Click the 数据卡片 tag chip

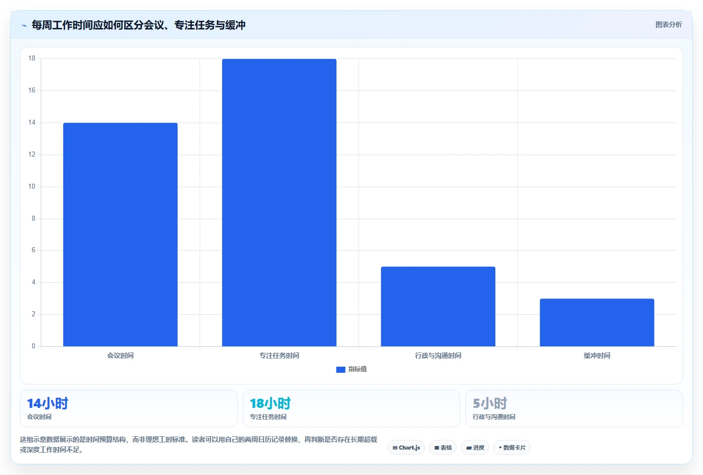(x=512, y=448)
